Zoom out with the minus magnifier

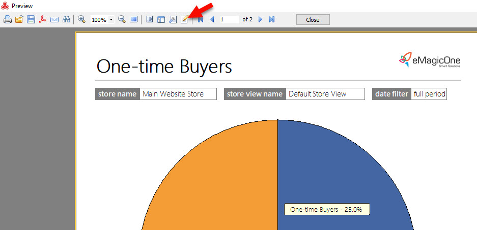[122, 19]
